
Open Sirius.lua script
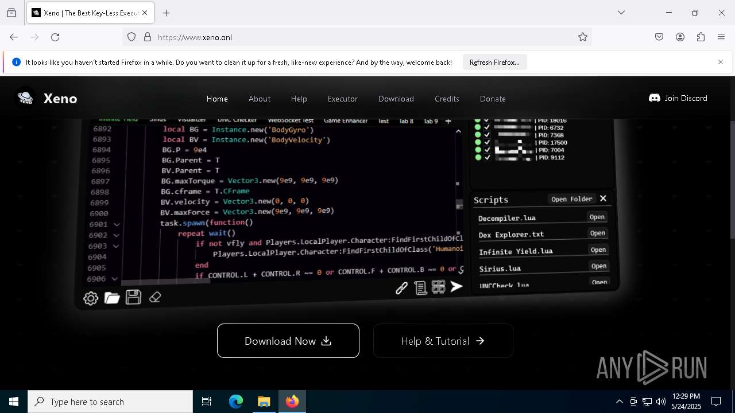(599, 266)
